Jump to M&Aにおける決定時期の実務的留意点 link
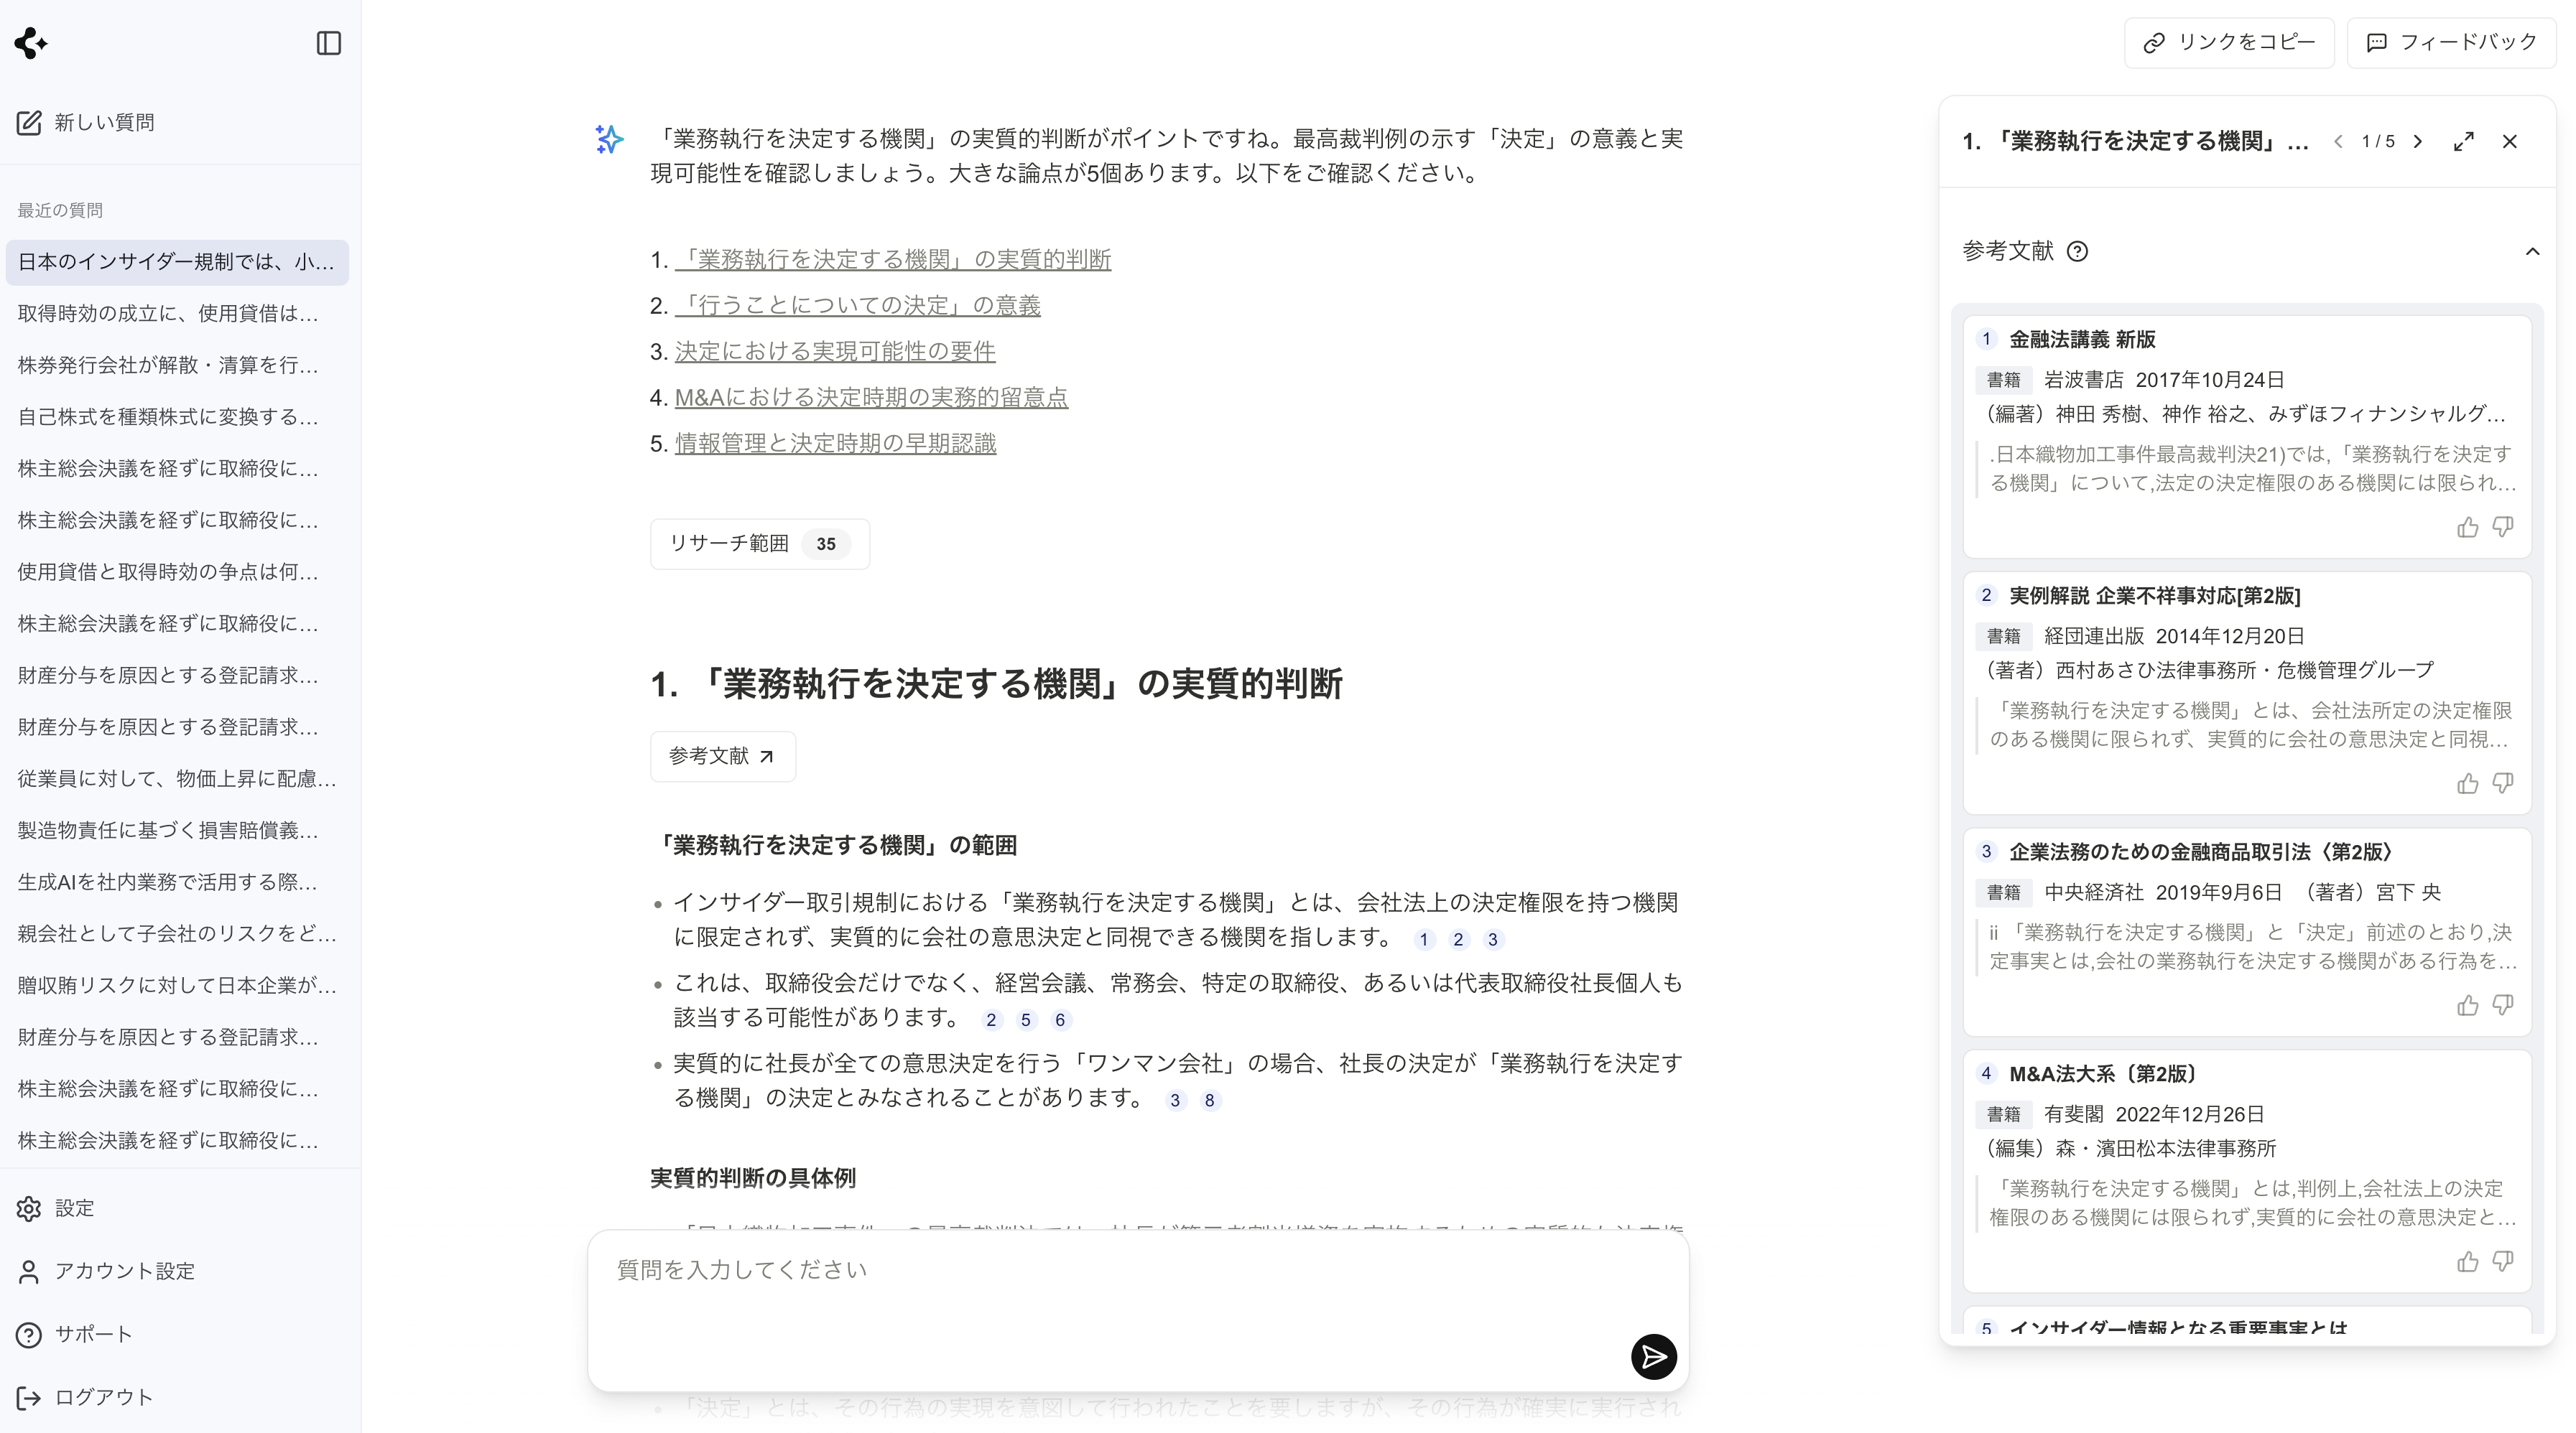The image size is (2576, 1433). [871, 398]
